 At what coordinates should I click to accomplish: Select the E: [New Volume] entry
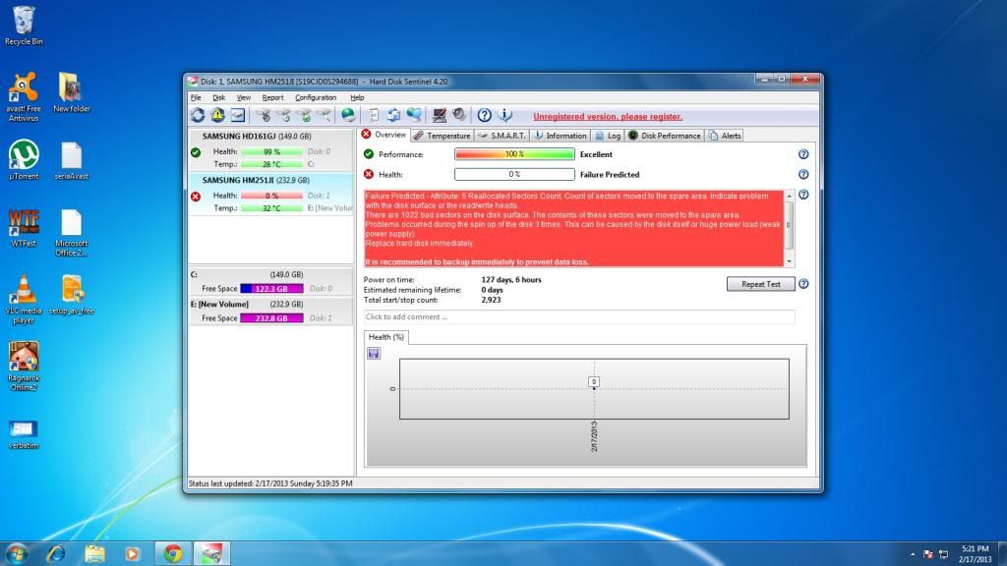270,311
